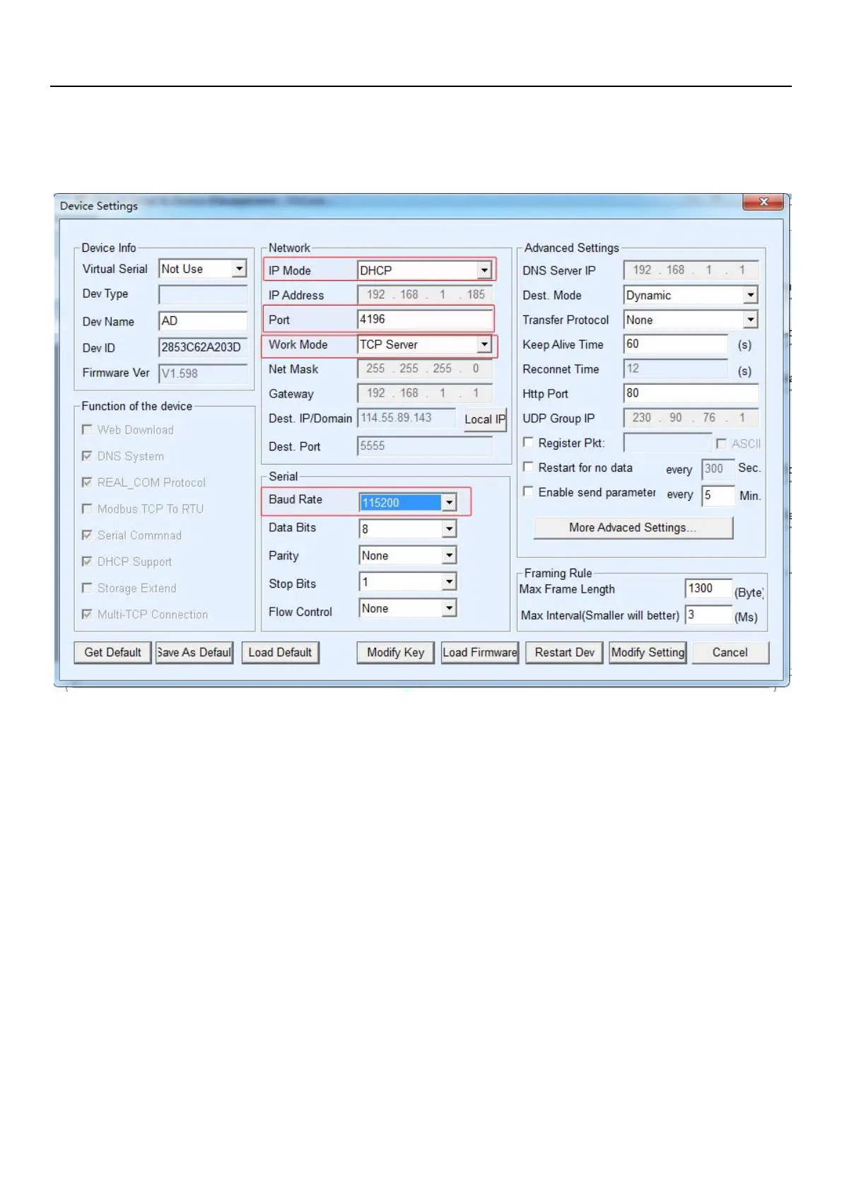This screenshot has width=842, height=1191.
Task: Click the Max Interval field
Action: coord(708,615)
